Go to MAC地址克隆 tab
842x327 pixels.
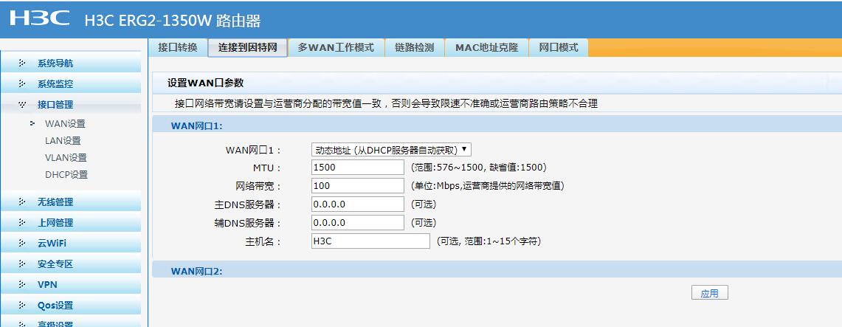tap(486, 47)
